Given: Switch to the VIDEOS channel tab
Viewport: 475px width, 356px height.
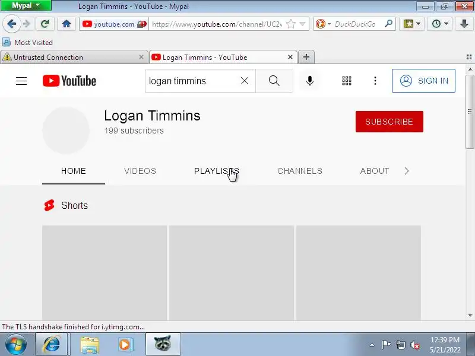Looking at the screenshot, I should click(x=140, y=171).
